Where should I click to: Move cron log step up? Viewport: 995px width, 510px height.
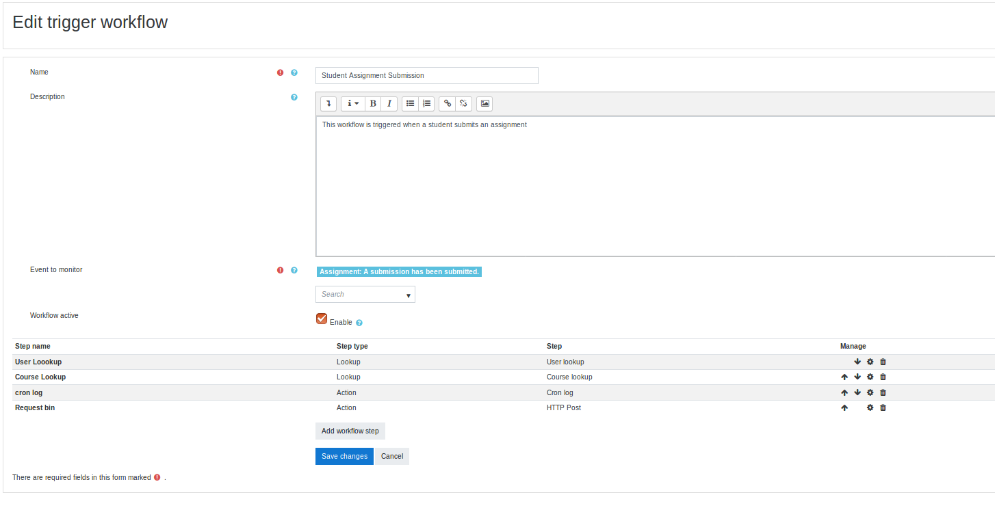[844, 392]
